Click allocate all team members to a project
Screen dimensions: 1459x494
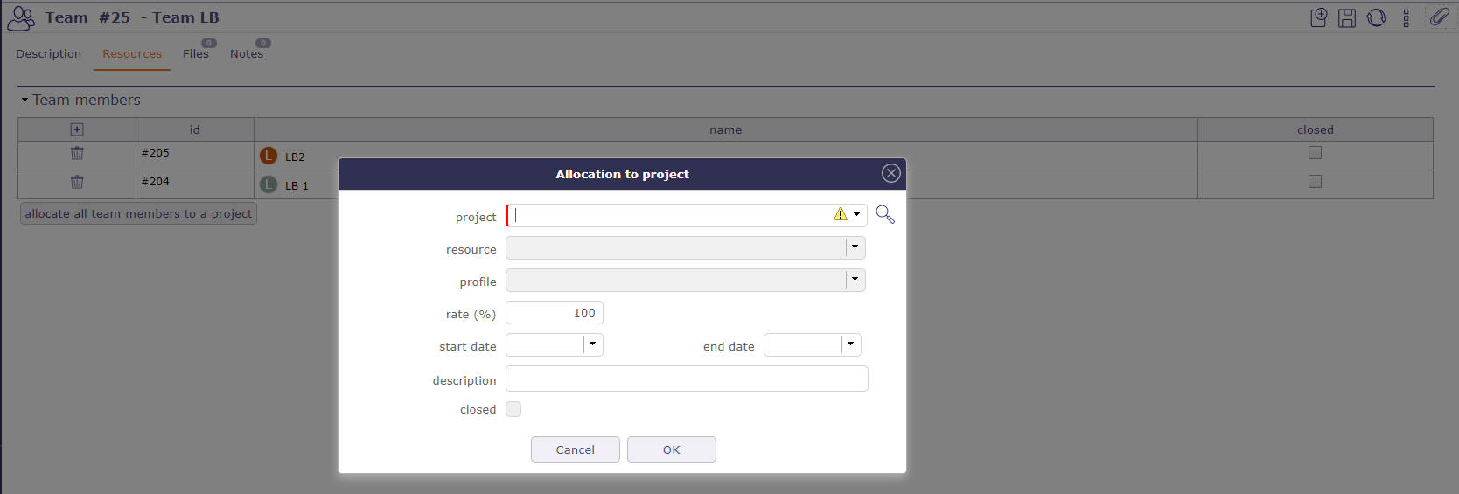point(138,213)
